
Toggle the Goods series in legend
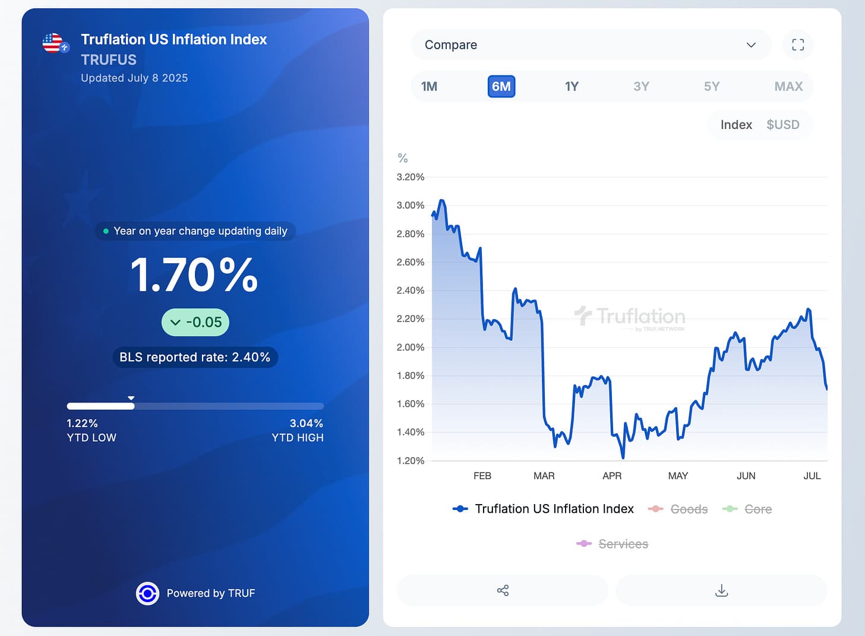tap(678, 509)
